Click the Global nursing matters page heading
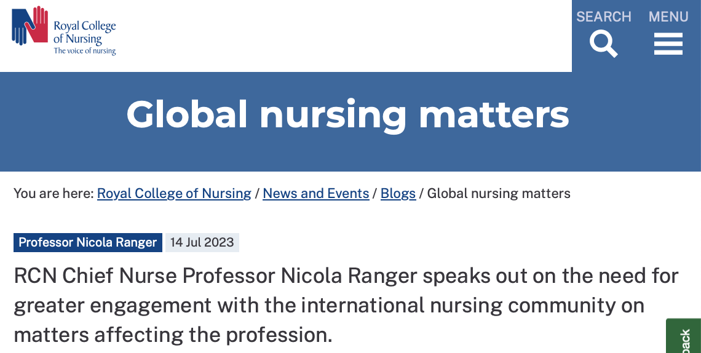 point(347,114)
